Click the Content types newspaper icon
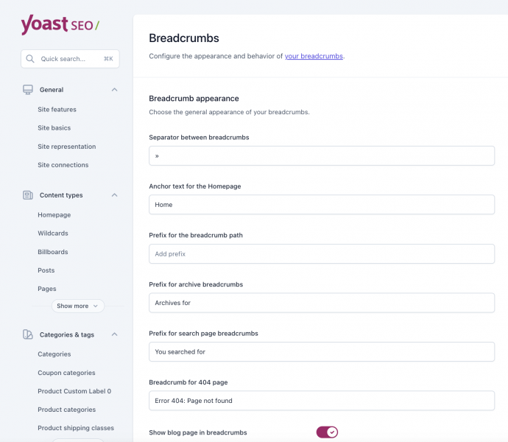 tap(28, 195)
